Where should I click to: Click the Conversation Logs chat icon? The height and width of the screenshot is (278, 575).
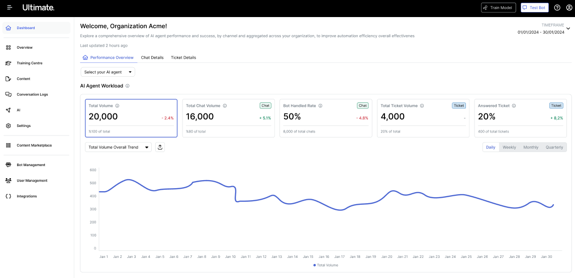(x=8, y=94)
